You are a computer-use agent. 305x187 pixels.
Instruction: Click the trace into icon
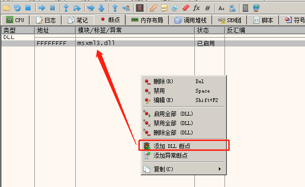[91, 8]
